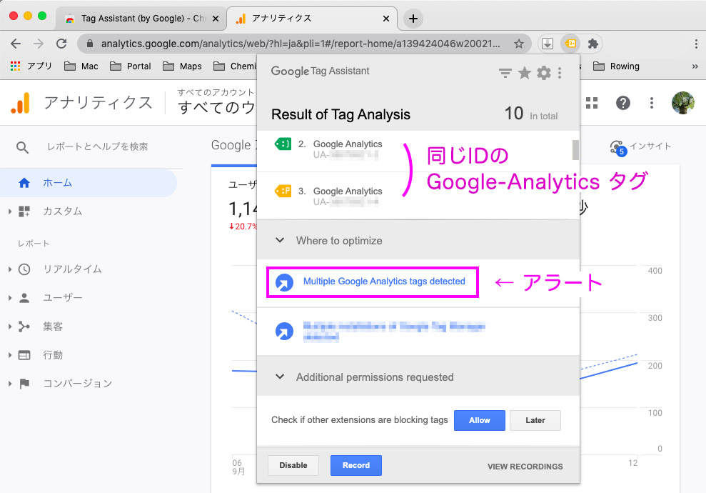
Task: Expand the 行動 report section
Action: [x=10, y=355]
